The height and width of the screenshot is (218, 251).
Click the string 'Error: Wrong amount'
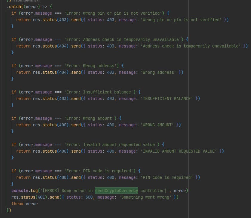89,118
